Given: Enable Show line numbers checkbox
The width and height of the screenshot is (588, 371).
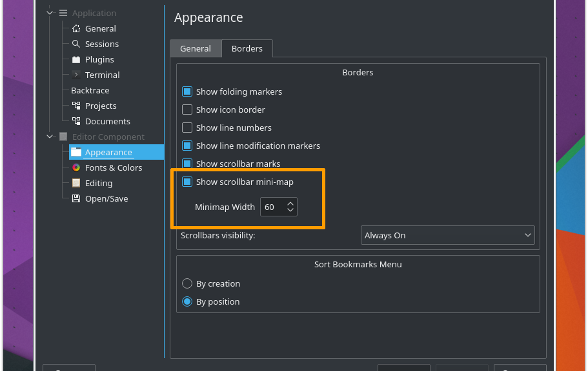Looking at the screenshot, I should (187, 128).
